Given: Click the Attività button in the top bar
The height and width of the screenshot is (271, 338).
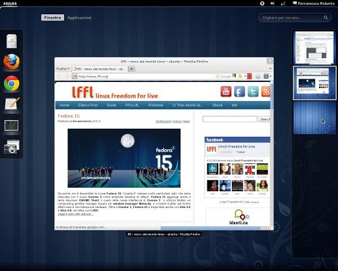Looking at the screenshot, I should tap(10, 3).
